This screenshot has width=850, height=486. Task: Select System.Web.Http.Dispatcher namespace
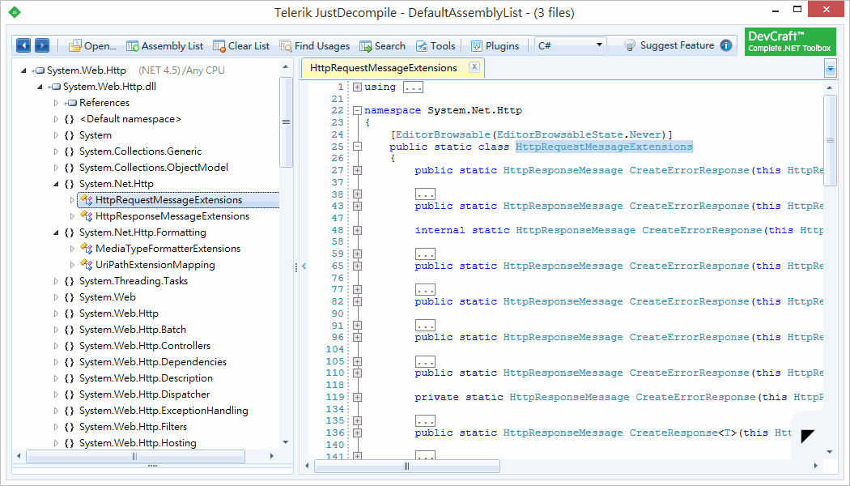144,395
